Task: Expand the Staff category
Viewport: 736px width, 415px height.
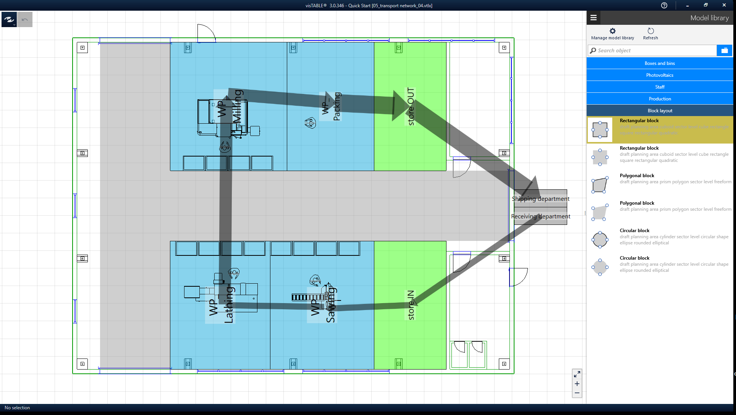Action: point(660,87)
